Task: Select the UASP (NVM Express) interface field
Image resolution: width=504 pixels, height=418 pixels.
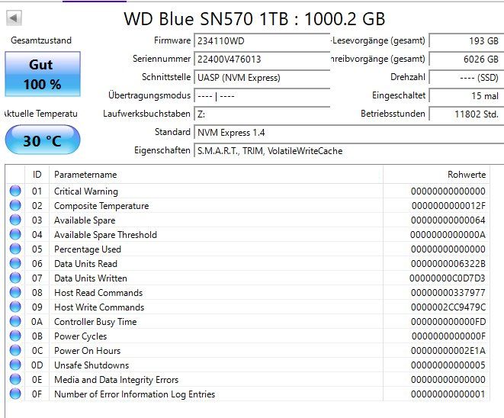Action: click(x=262, y=78)
